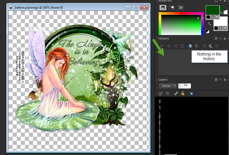Click the layer opacity field showing 100
Image resolution: width=229 pixels, height=155 pixels.
click(185, 86)
